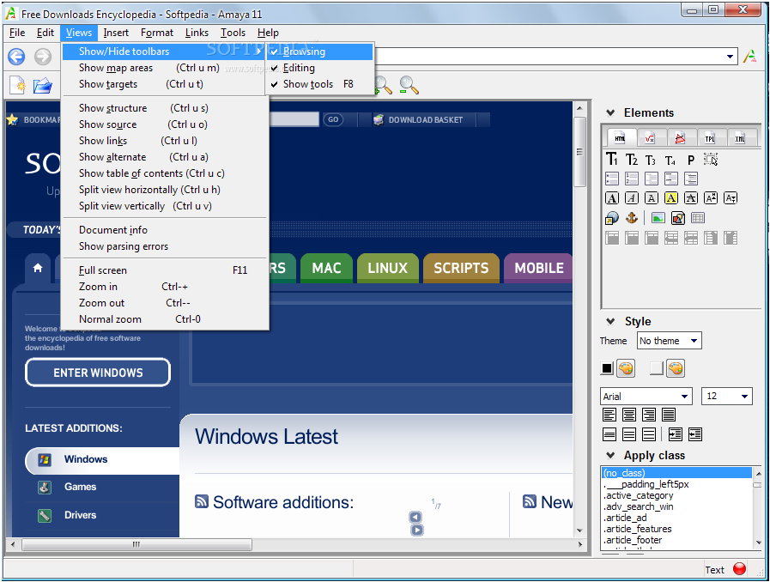The height and width of the screenshot is (582, 770).
Task: Insert a paragraph with the P icon
Action: coord(691,161)
